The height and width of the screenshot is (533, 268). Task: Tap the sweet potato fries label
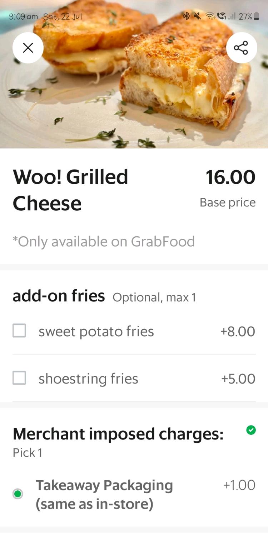96,332
